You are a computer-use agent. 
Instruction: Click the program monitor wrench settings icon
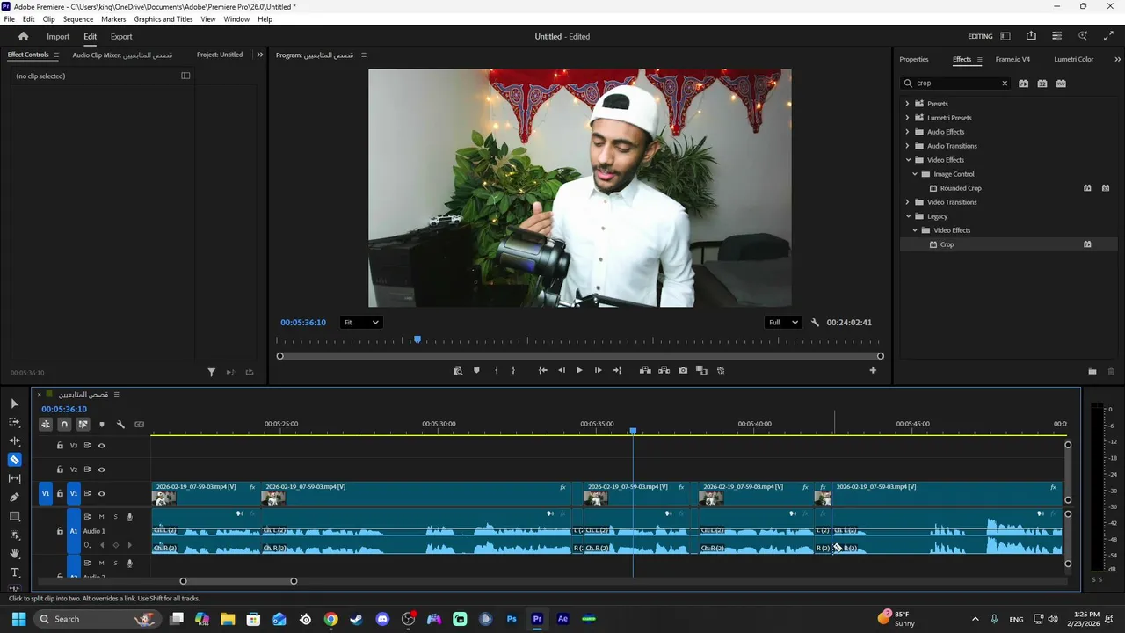pyautogui.click(x=815, y=323)
